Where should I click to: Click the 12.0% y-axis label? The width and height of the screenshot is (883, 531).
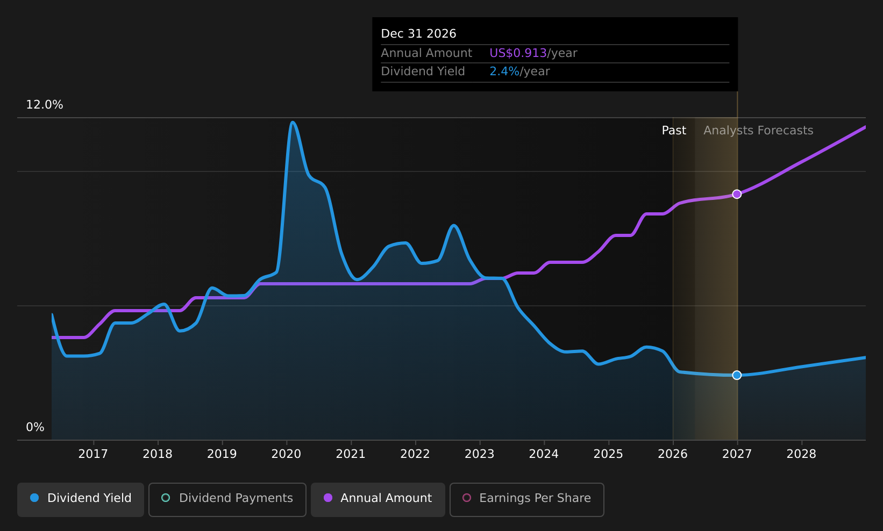(45, 105)
